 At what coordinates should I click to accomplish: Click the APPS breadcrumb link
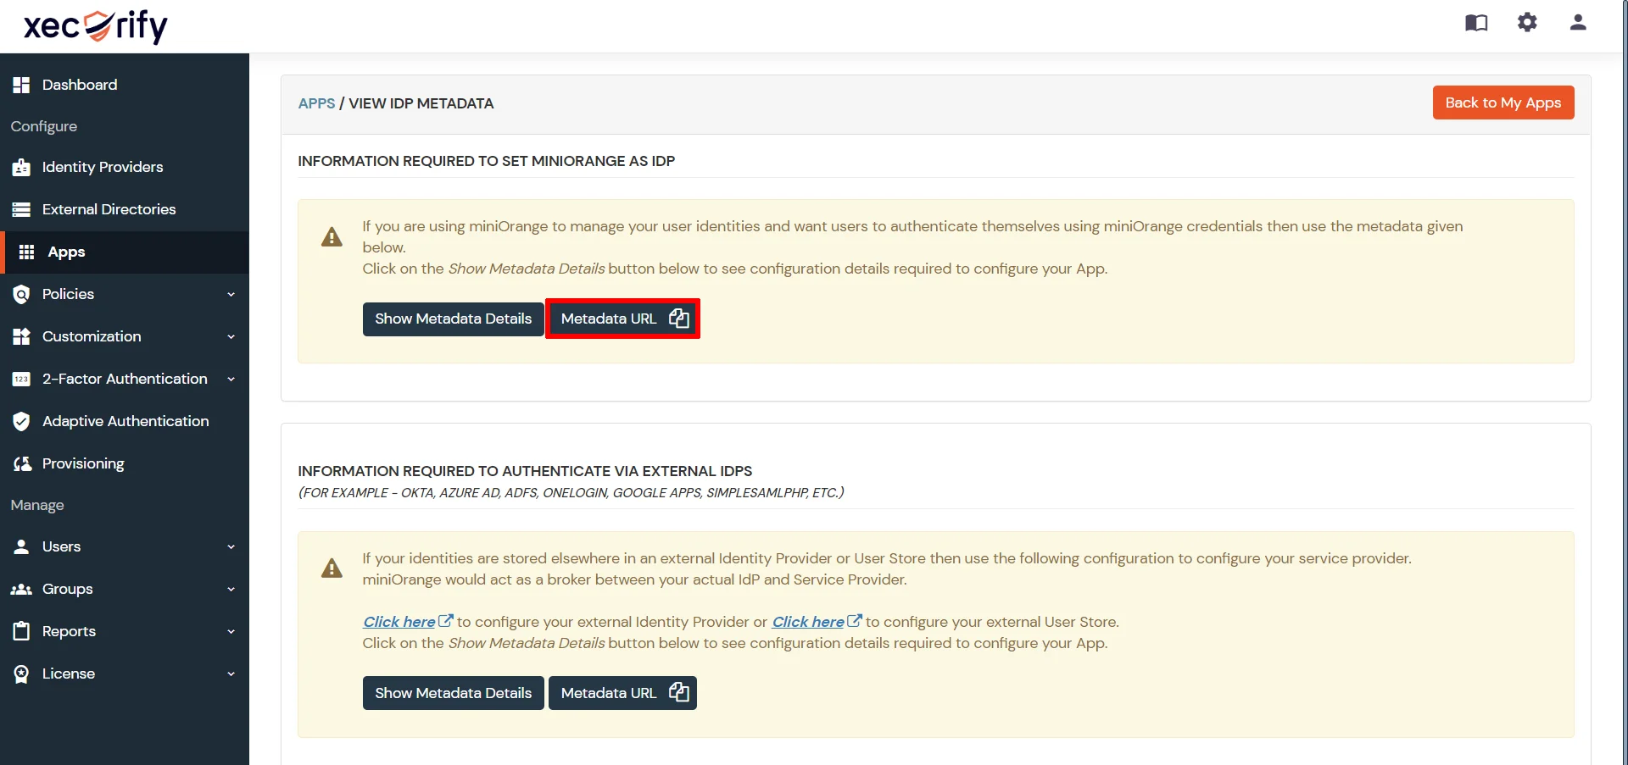coord(316,103)
